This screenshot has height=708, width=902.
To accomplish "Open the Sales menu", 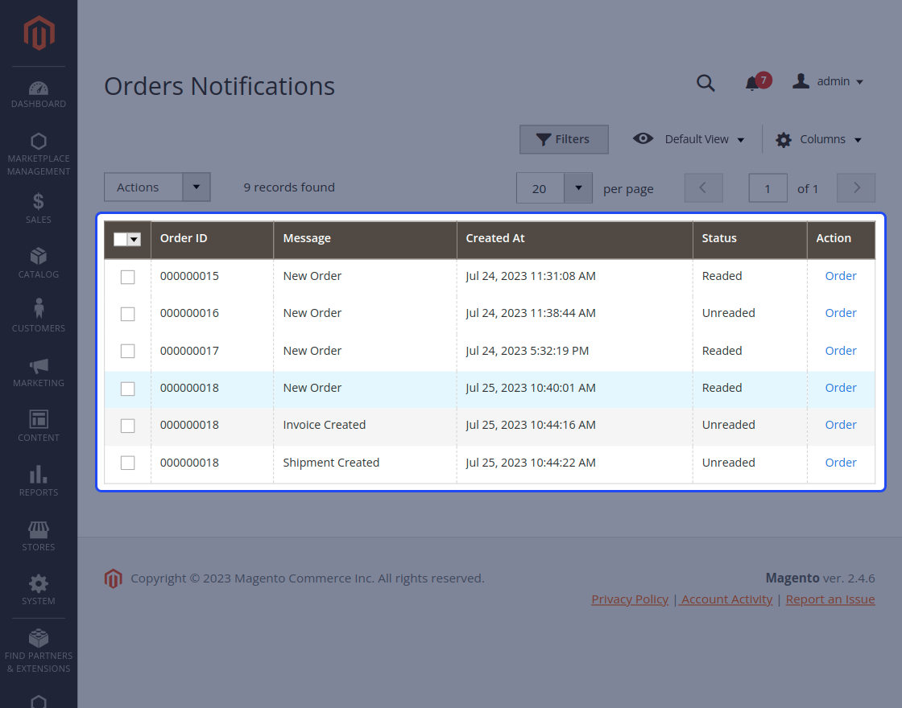I will (39, 208).
